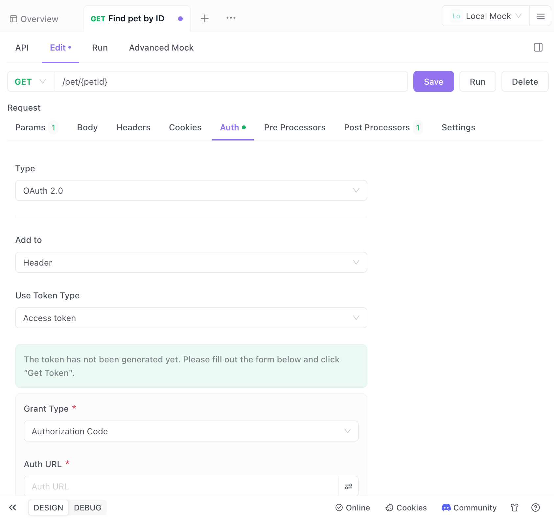554x518 pixels.
Task: Switch to DEBUG mode
Action: click(x=87, y=507)
